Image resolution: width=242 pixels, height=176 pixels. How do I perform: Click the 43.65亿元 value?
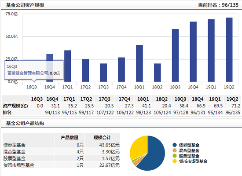tap(110, 145)
